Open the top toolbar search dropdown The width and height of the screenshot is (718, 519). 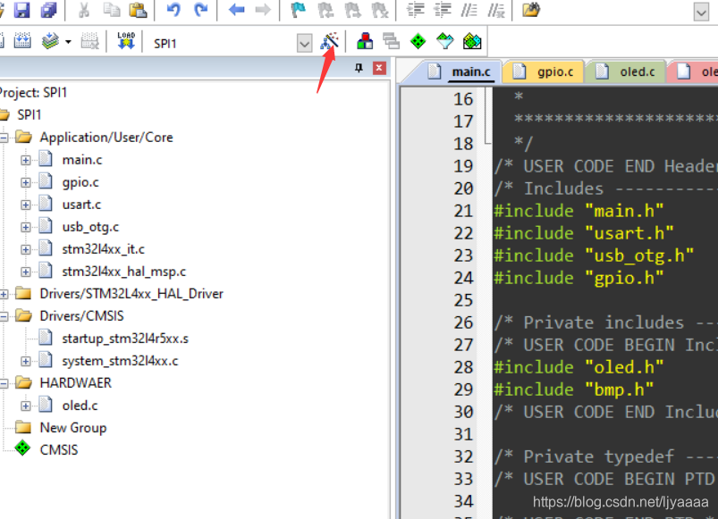click(x=701, y=12)
